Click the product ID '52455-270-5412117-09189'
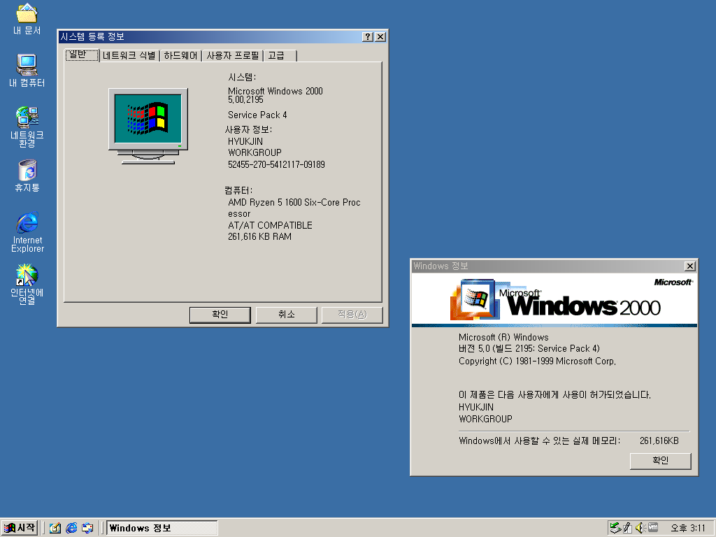This screenshot has height=537, width=716. click(276, 164)
